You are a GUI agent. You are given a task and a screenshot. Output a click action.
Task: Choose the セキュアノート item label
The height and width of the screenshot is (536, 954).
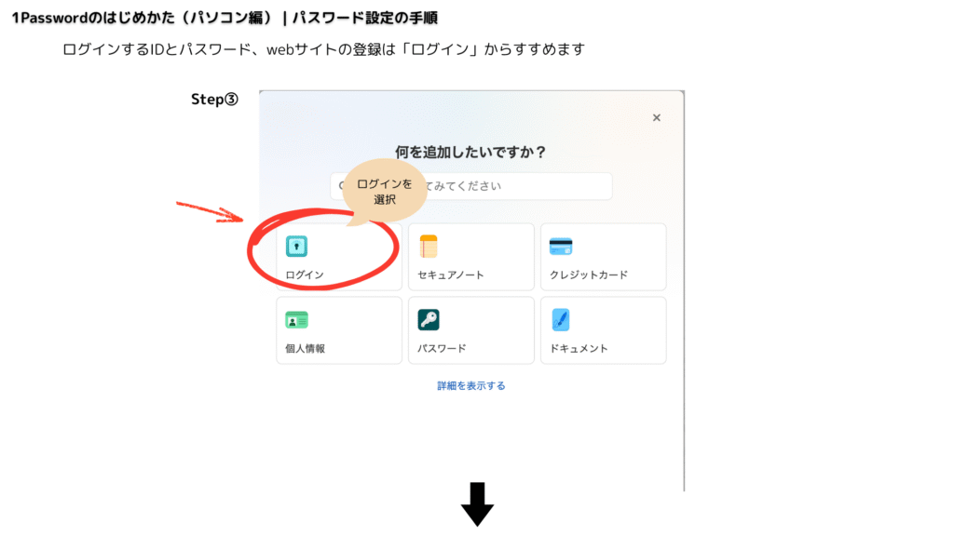[451, 275]
